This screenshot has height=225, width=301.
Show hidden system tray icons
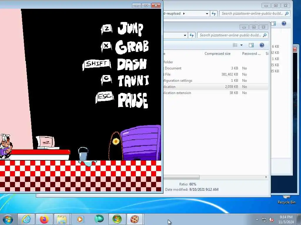click(x=257, y=219)
